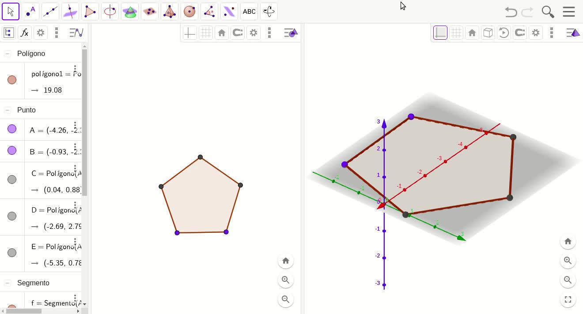583x314 pixels.
Task: Open 2D graphics view settings gear
Action: tap(254, 33)
